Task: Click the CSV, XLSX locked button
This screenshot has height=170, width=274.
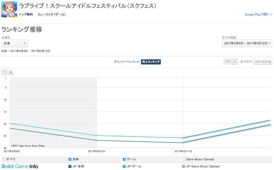Action: point(263,62)
